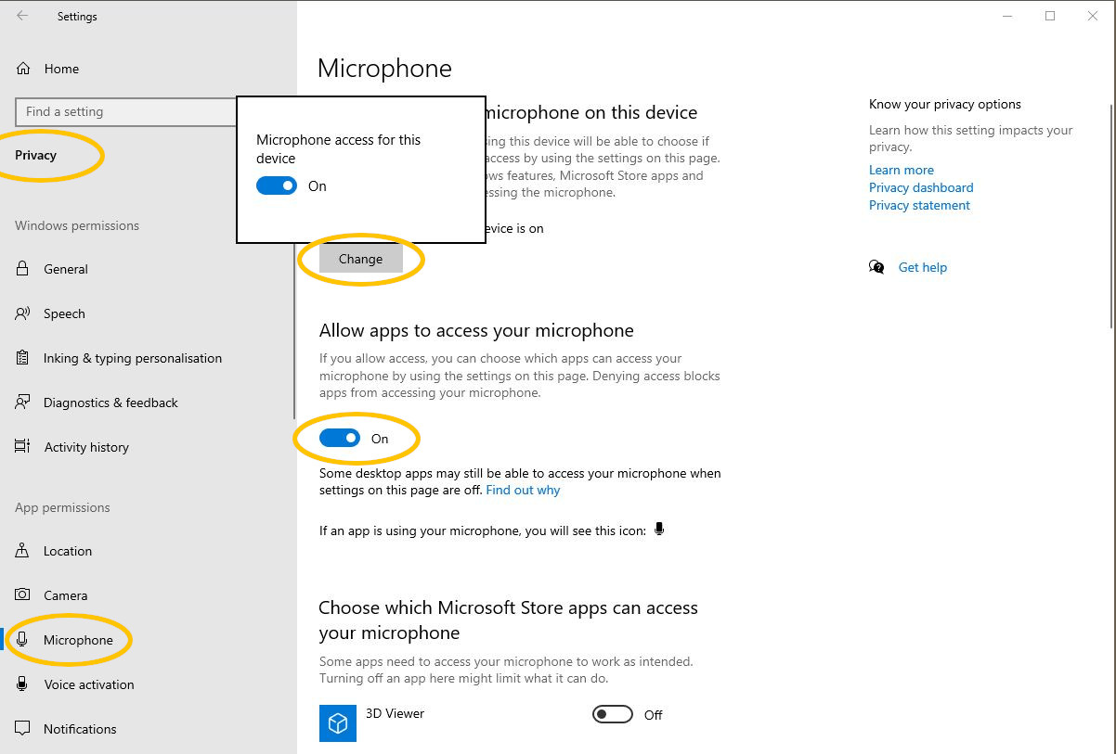Screen dimensions: 1116x754
Task: Open the Privacy dashboard link
Action: click(921, 187)
